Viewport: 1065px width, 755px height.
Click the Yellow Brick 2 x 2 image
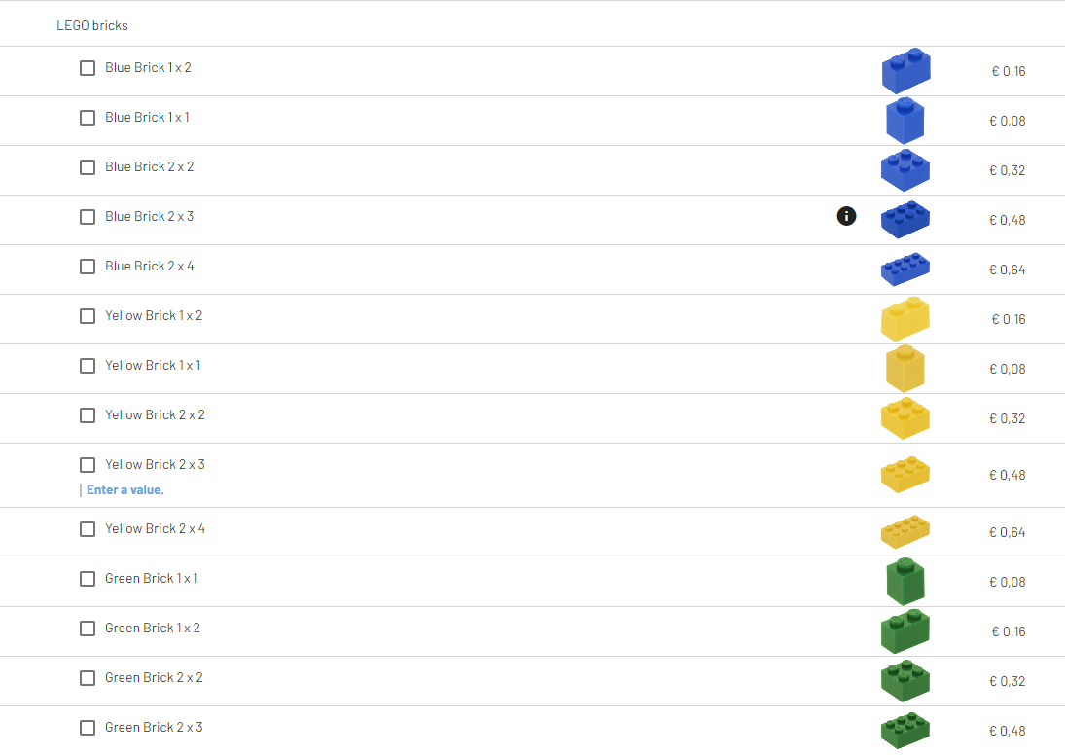pos(905,418)
